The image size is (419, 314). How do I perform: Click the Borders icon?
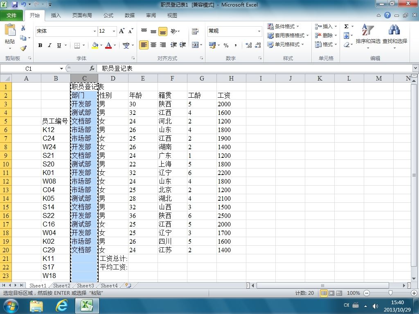[x=77, y=45]
